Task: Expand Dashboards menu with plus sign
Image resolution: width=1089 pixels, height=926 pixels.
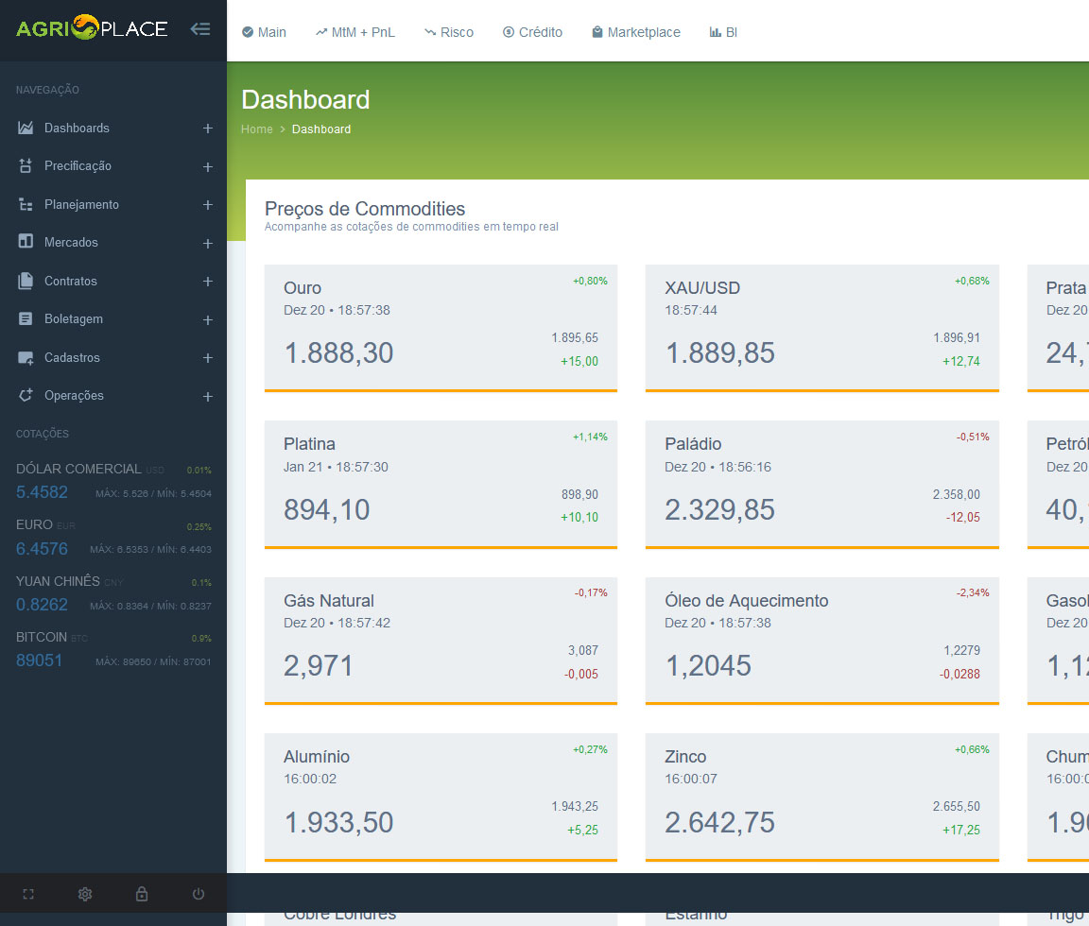Action: [x=208, y=129]
